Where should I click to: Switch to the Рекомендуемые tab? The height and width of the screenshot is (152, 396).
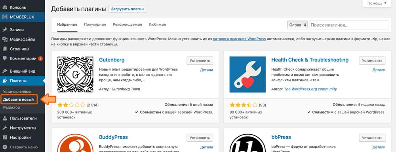(x=127, y=24)
